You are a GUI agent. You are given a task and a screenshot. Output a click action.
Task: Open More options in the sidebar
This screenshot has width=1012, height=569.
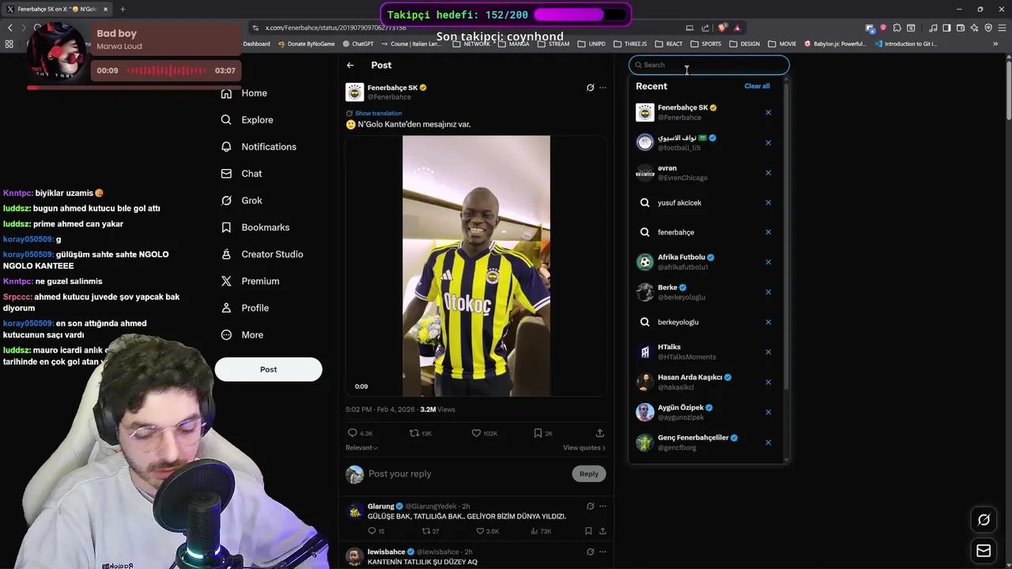click(242, 335)
